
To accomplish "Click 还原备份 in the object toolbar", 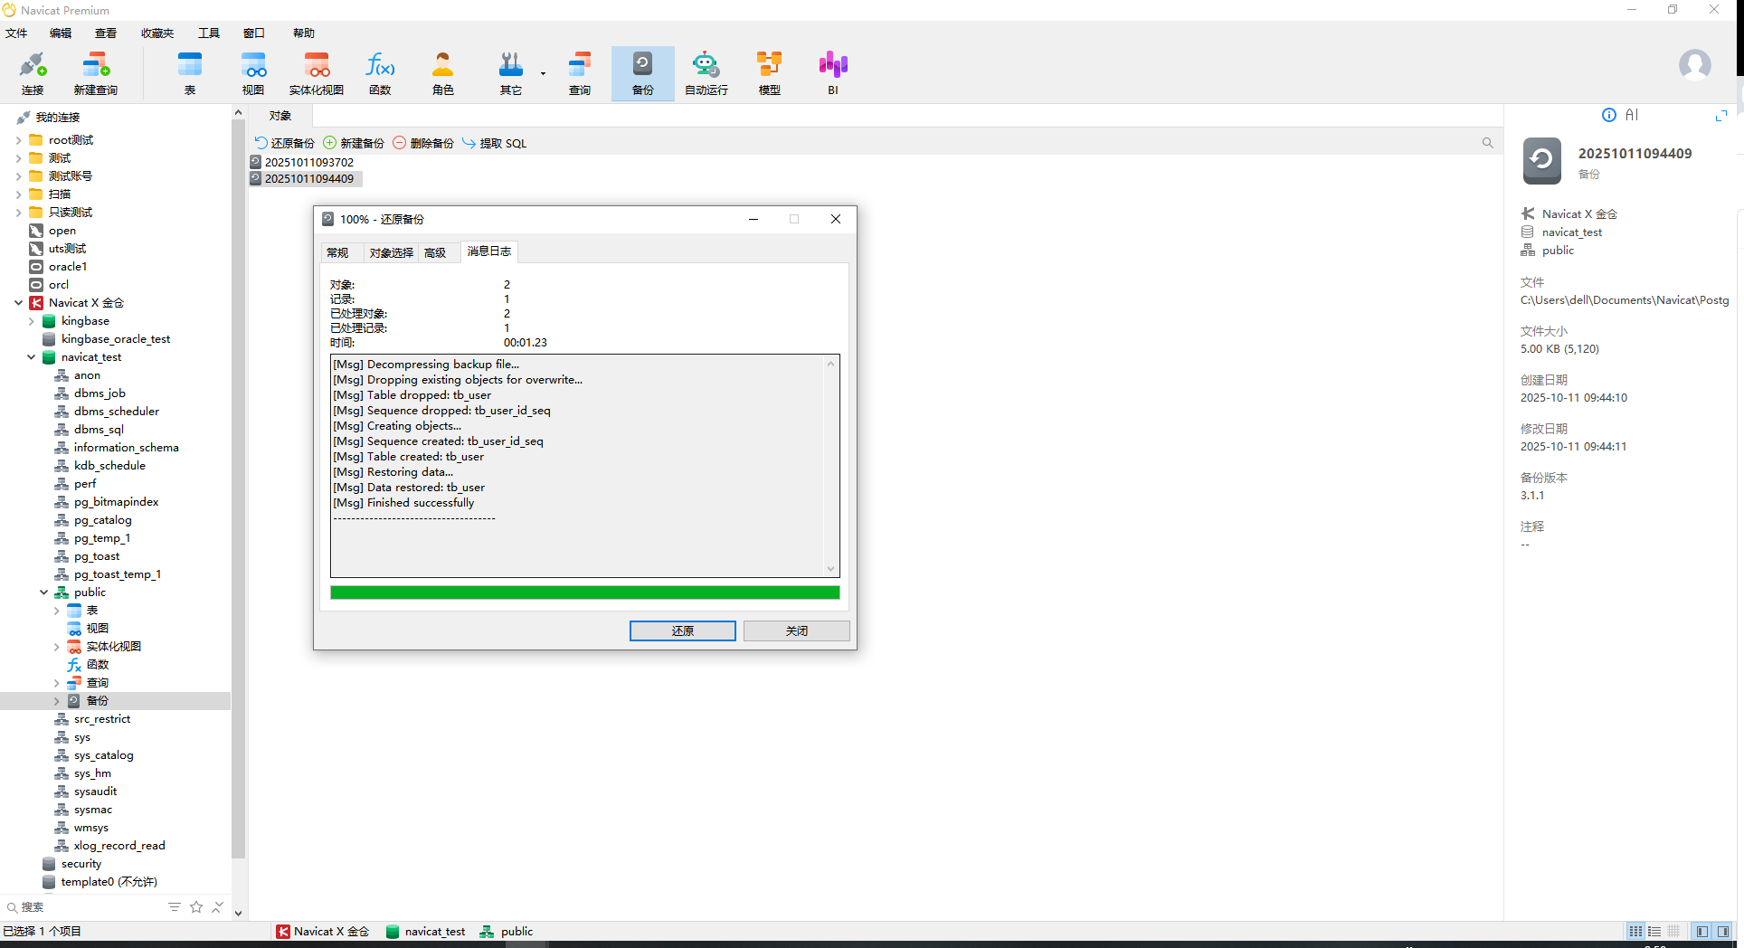I will pyautogui.click(x=285, y=143).
